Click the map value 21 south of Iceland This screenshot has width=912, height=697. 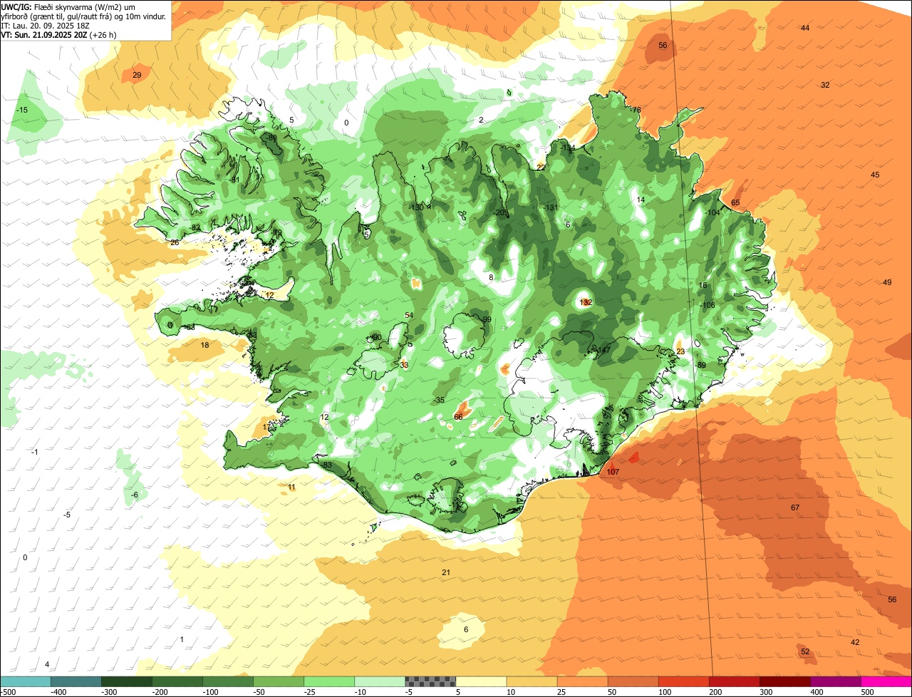(x=446, y=572)
